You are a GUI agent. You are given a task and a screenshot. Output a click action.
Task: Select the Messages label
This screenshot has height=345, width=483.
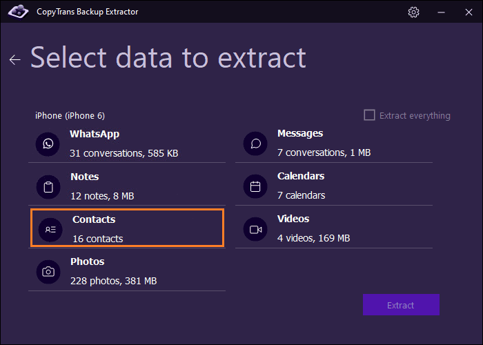click(300, 133)
